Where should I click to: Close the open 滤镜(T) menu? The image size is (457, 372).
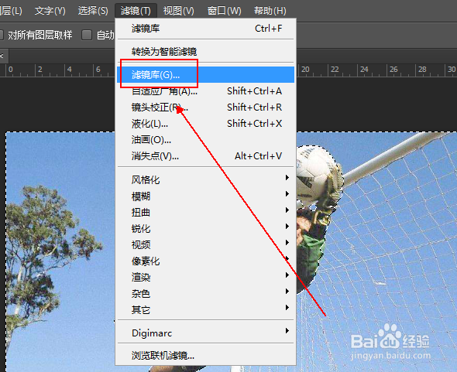click(136, 11)
